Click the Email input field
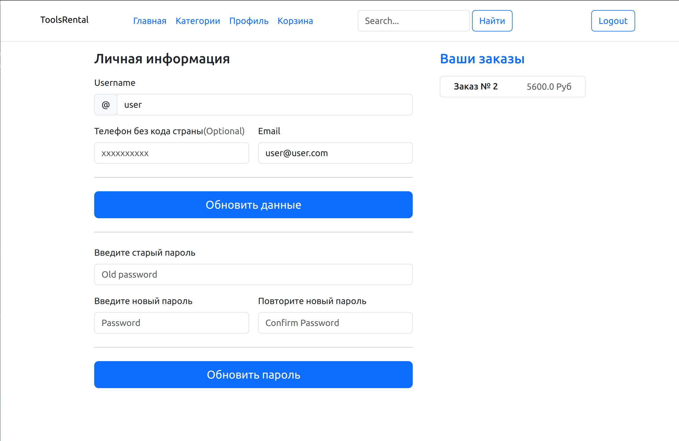The image size is (679, 441). 335,153
